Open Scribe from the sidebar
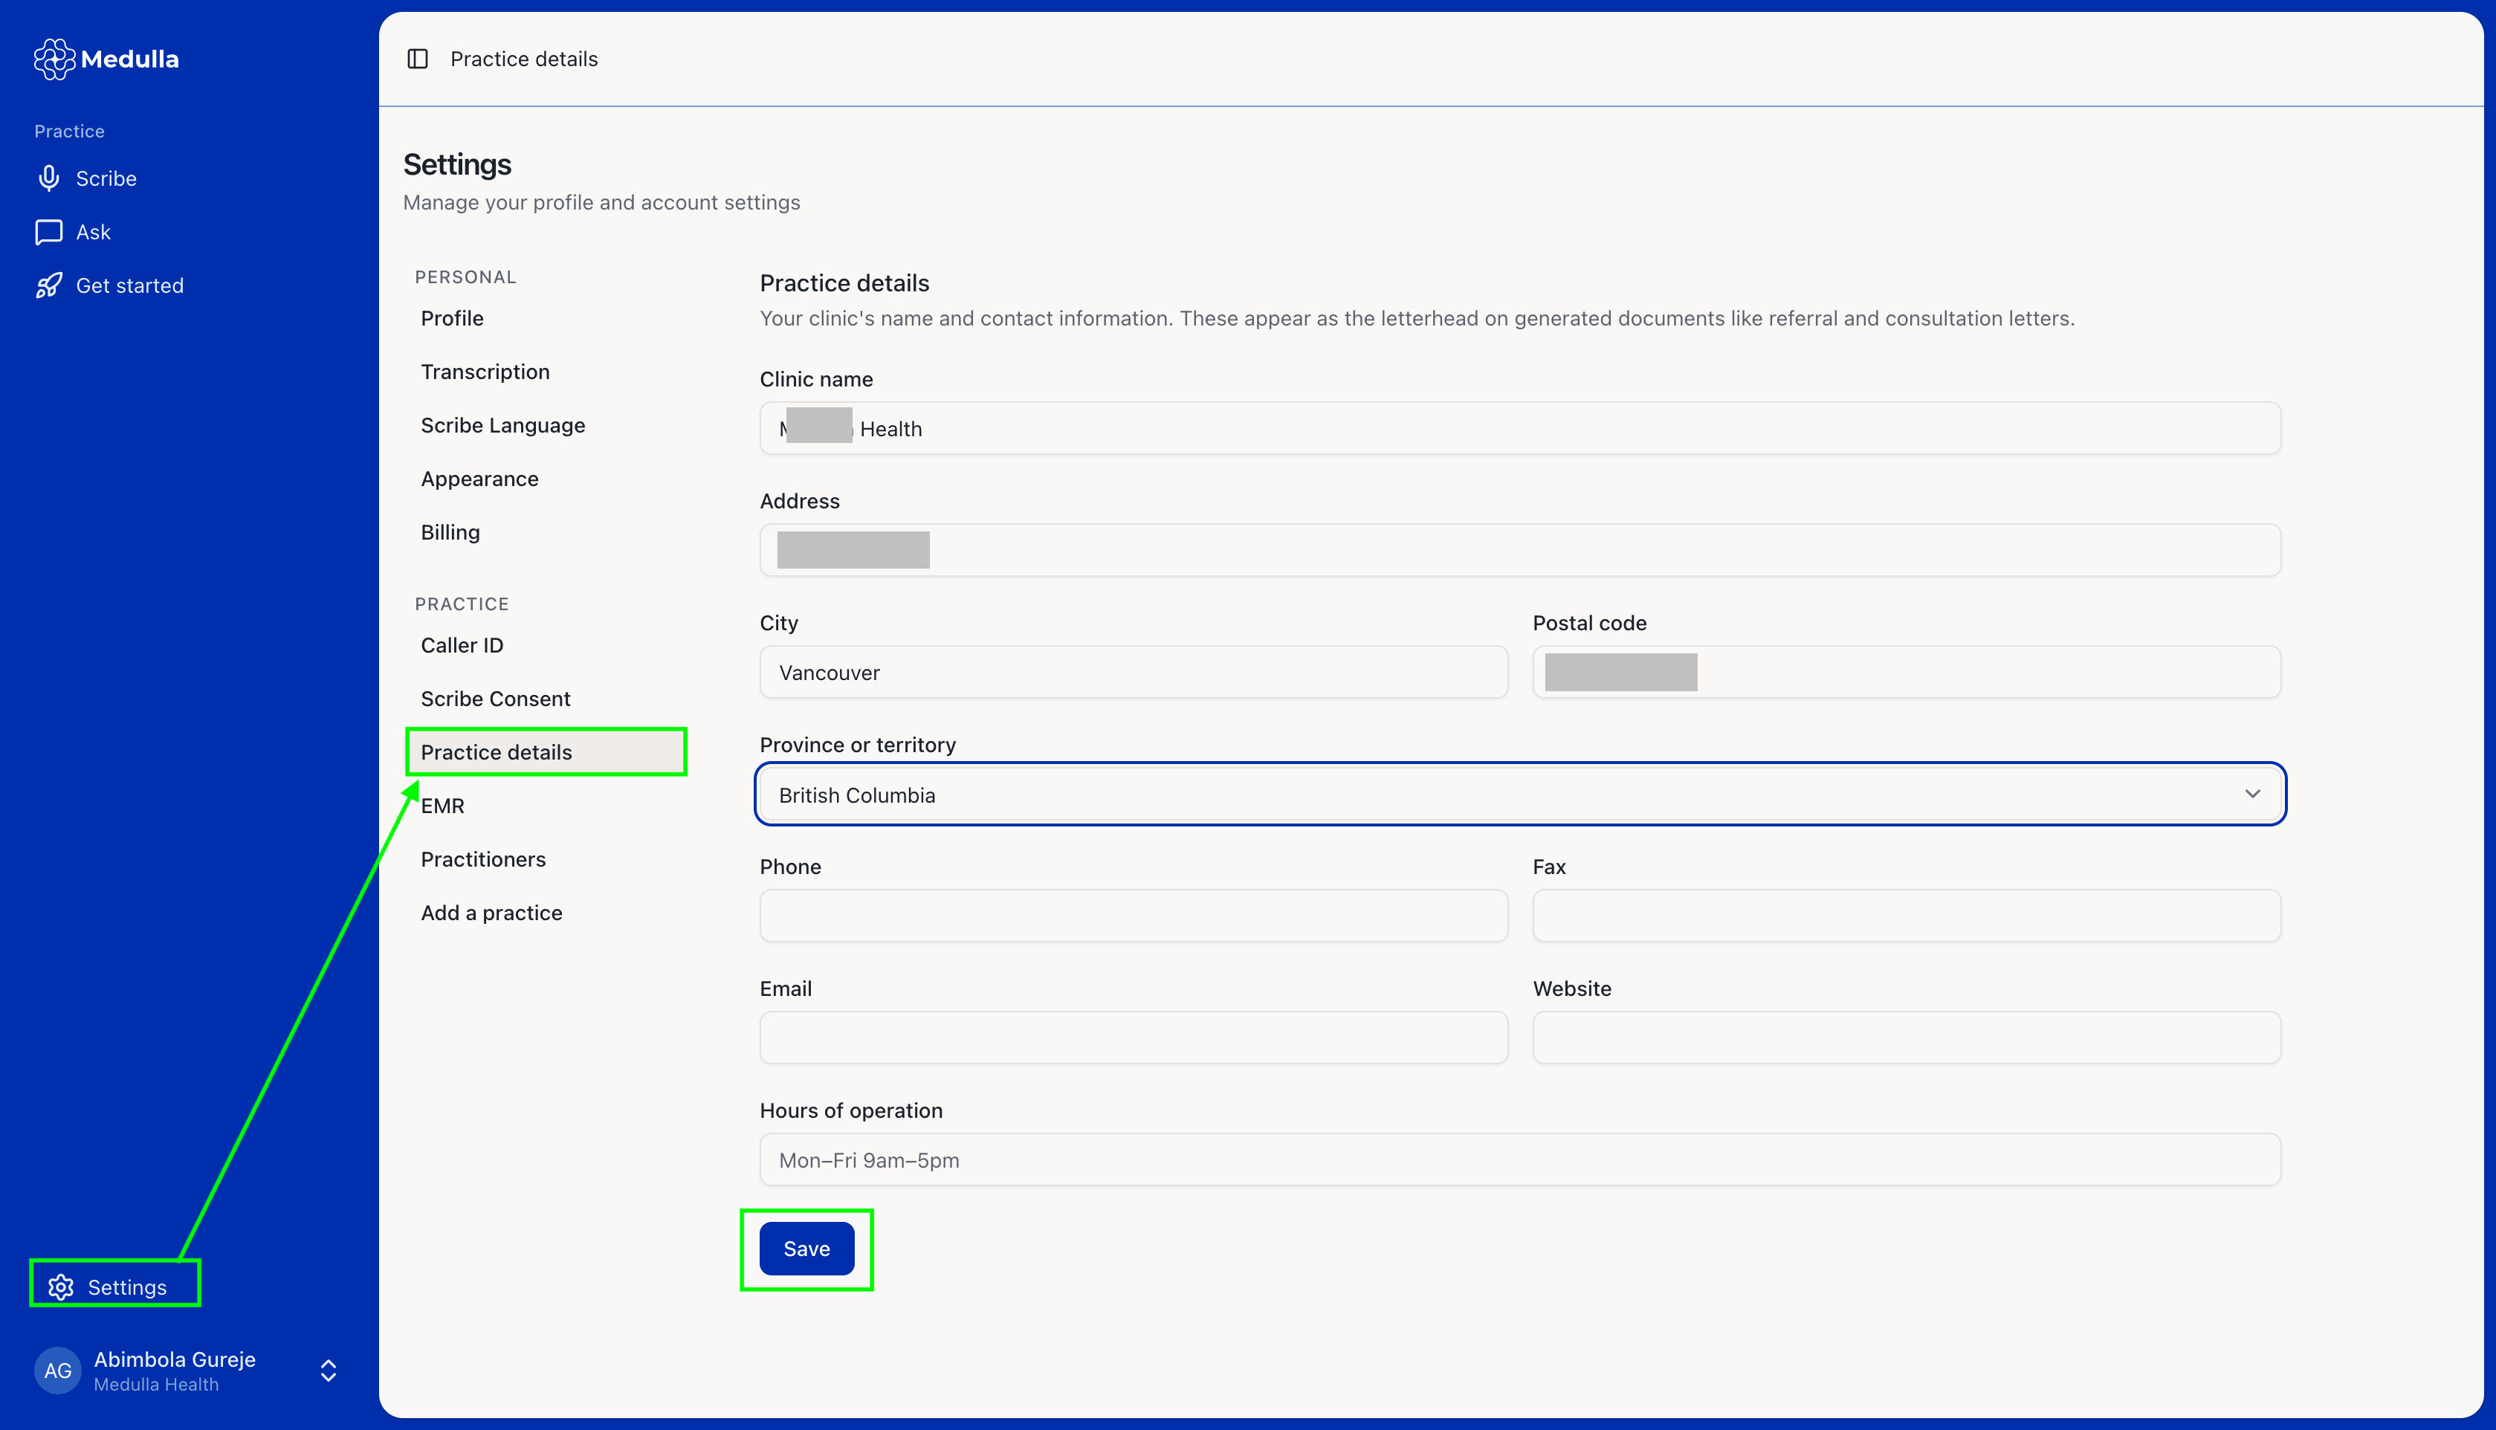 tap(106, 178)
